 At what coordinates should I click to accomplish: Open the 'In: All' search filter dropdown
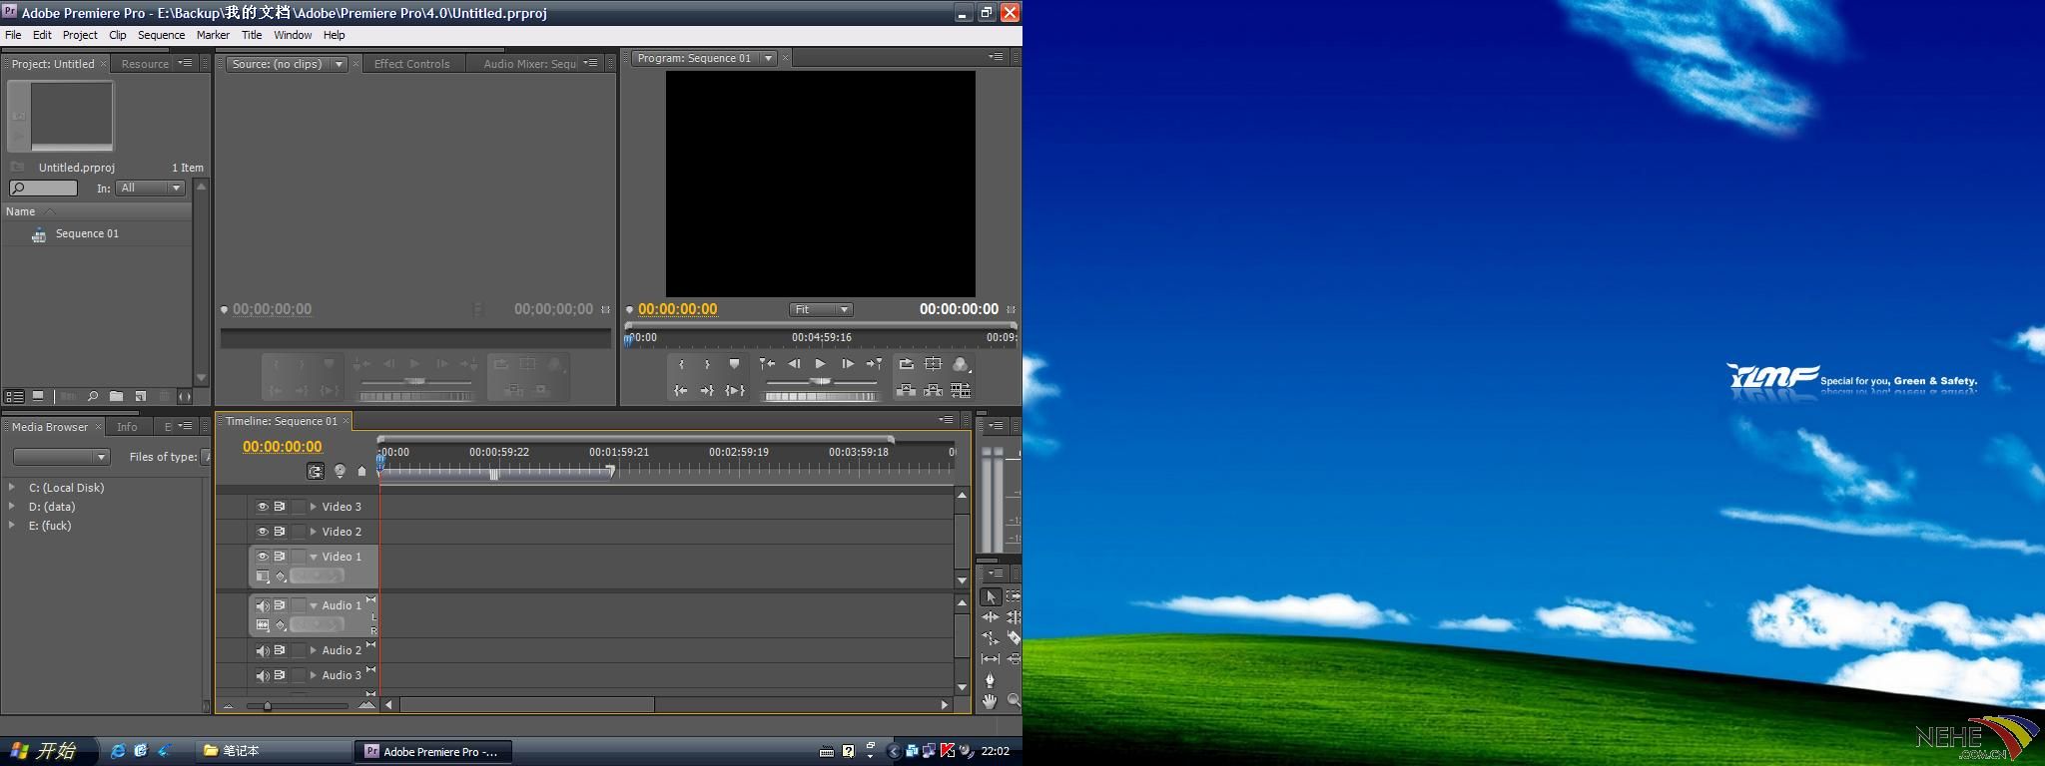pyautogui.click(x=151, y=188)
